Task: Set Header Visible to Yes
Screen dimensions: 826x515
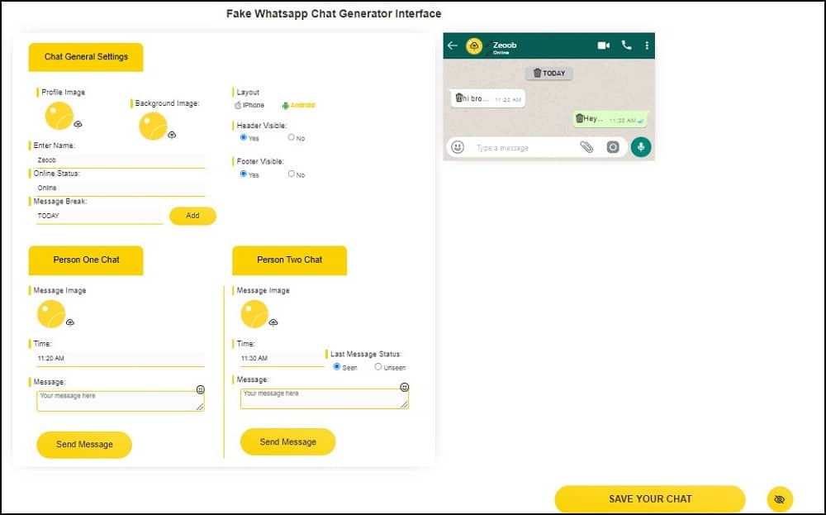Action: pos(244,137)
